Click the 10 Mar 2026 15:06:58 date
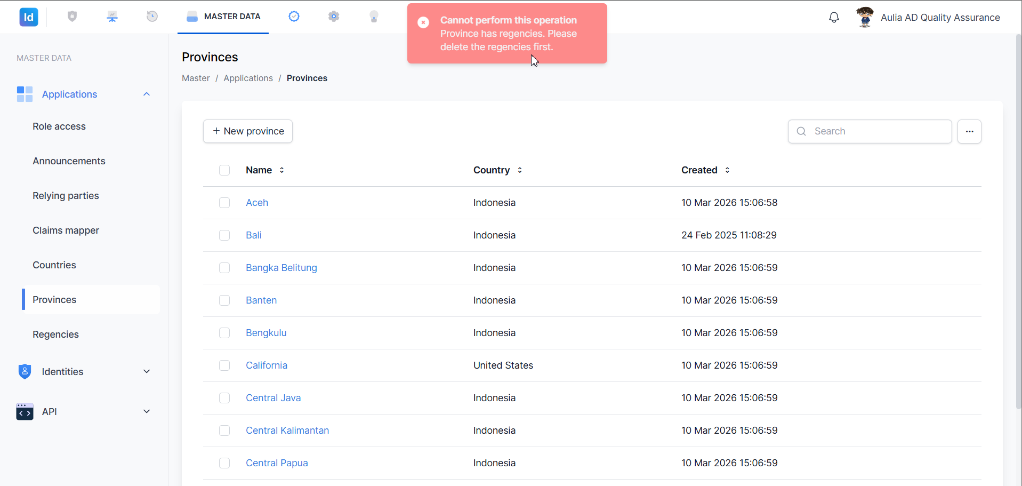1022x486 pixels. coord(729,203)
